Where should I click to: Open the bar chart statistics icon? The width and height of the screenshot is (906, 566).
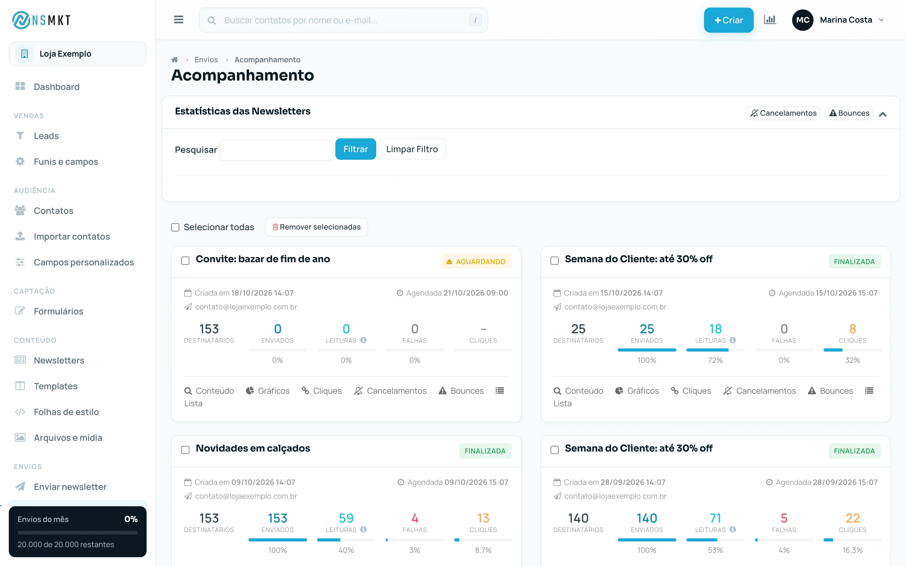pos(770,20)
